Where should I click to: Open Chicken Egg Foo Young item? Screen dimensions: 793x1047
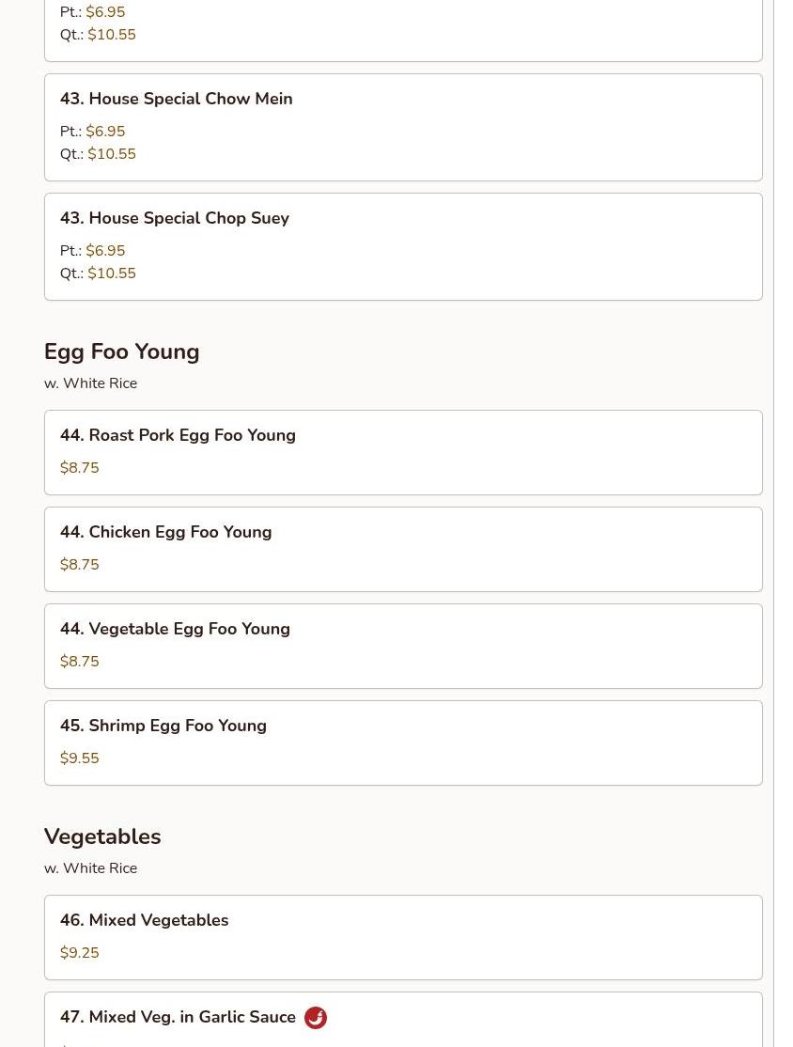pyautogui.click(x=165, y=532)
